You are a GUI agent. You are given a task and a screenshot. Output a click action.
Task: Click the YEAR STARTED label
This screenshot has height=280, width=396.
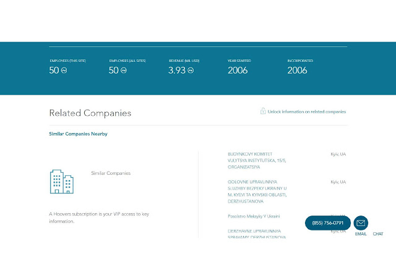(239, 61)
